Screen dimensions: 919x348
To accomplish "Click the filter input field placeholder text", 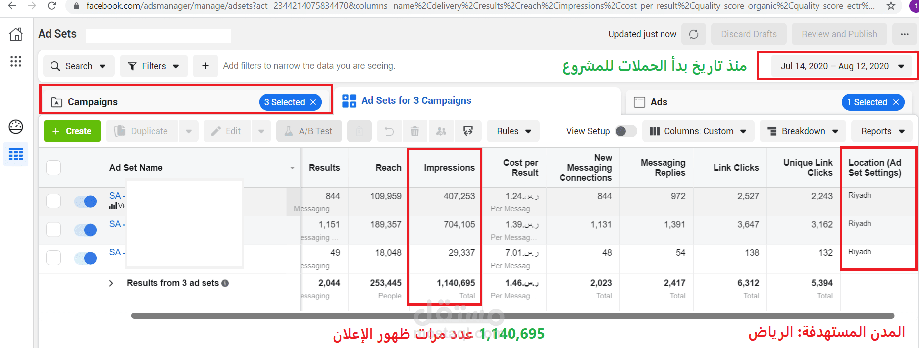I will [x=309, y=66].
